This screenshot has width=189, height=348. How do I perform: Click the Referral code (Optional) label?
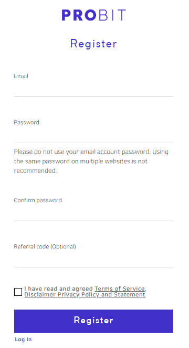click(45, 246)
